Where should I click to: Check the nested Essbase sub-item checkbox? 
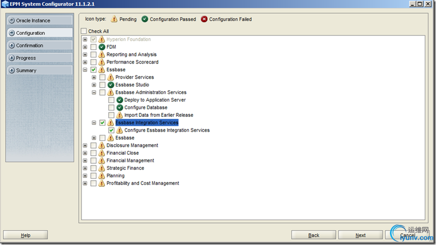[102, 138]
